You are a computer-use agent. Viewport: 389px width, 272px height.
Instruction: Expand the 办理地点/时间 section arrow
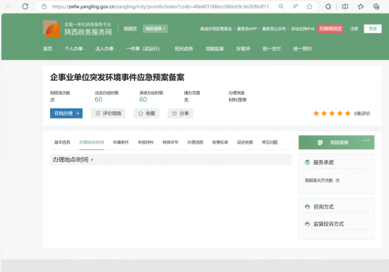[92, 160]
